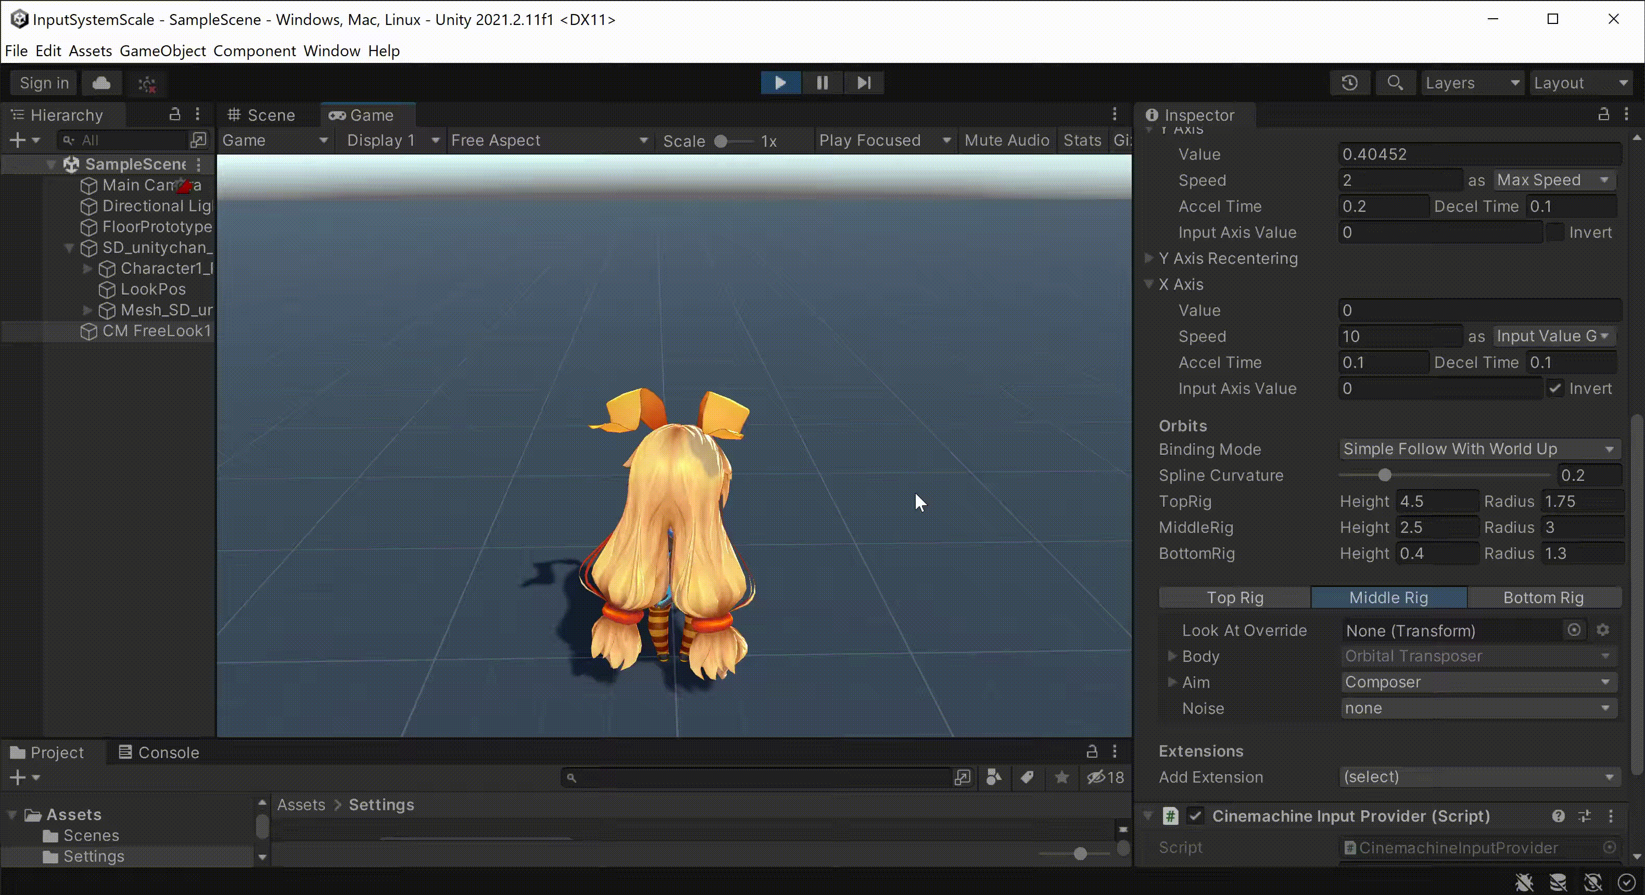Expand Y Axis Recentering section

(x=1149, y=258)
